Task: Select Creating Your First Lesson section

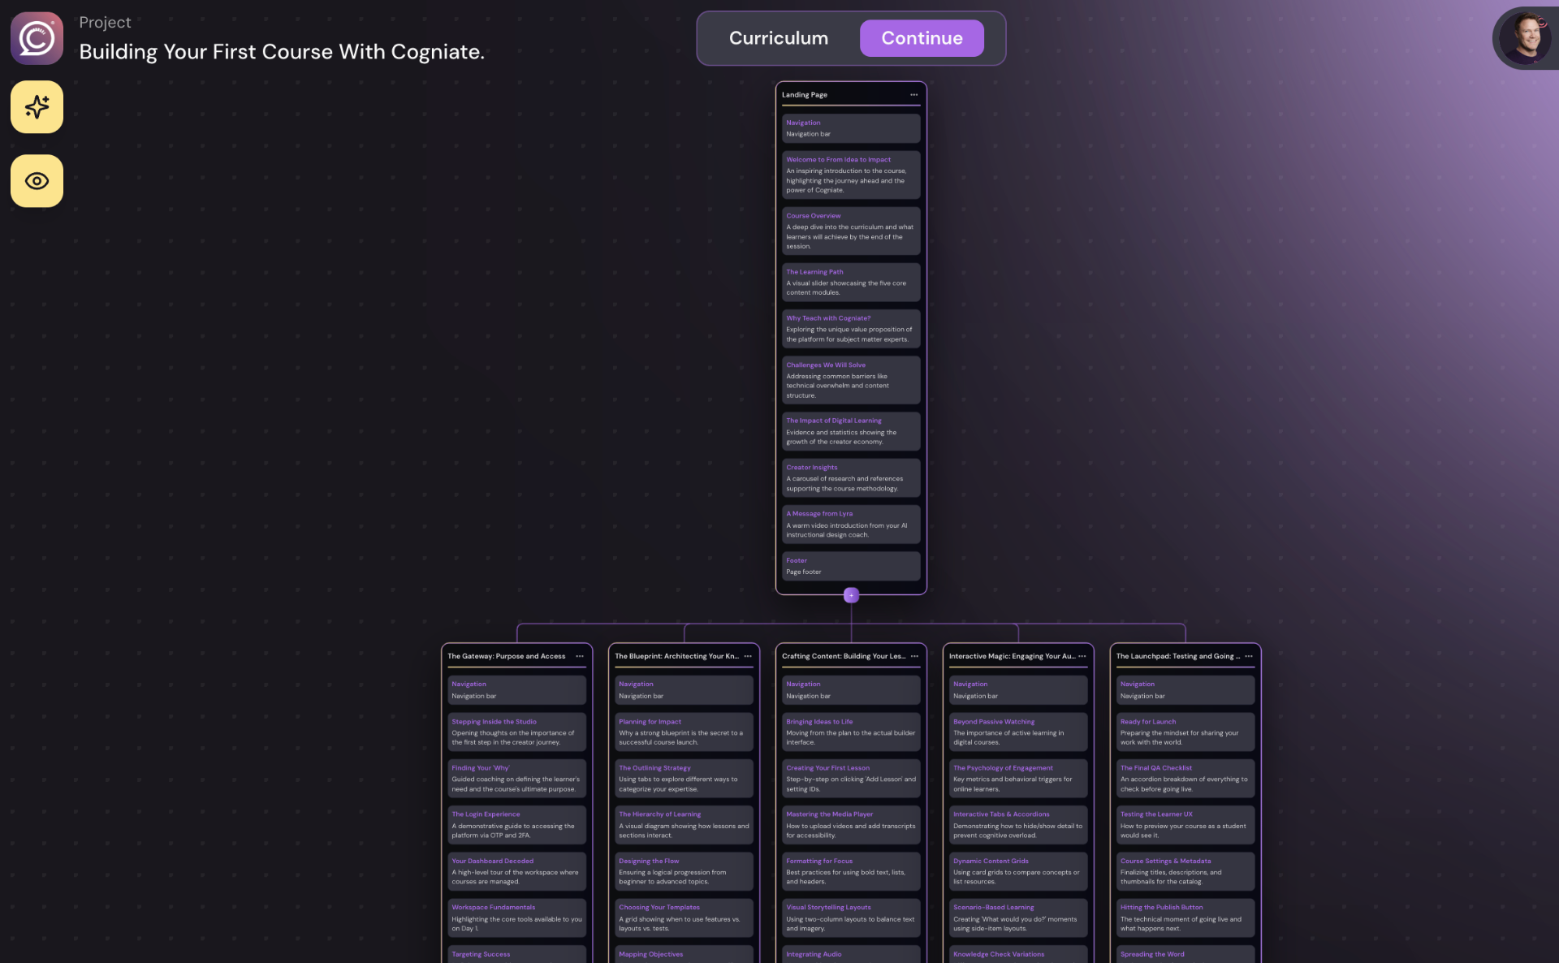Action: [851, 778]
